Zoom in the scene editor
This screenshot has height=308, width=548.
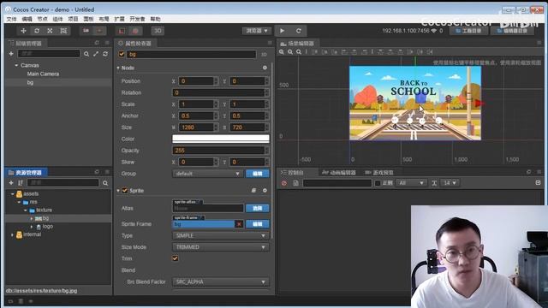coord(282,51)
